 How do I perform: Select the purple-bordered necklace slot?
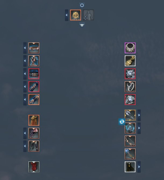[x=130, y=48]
